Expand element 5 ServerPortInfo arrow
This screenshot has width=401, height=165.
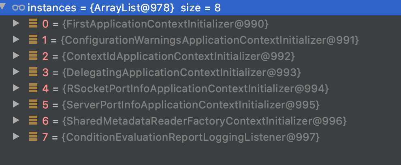click(16, 104)
